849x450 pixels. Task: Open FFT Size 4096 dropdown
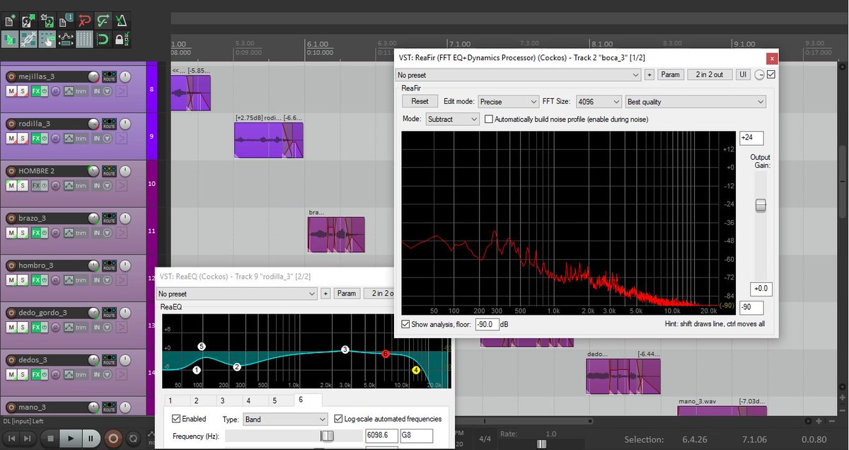pyautogui.click(x=599, y=102)
